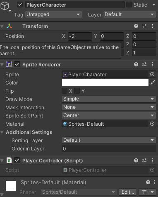Click the Sprites-Default material preview thumbnail
This screenshot has height=197, width=158.
(11, 186)
